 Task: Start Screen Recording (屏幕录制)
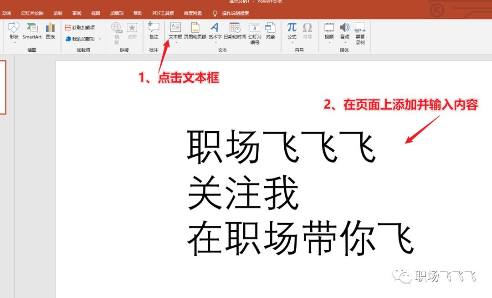pos(360,33)
